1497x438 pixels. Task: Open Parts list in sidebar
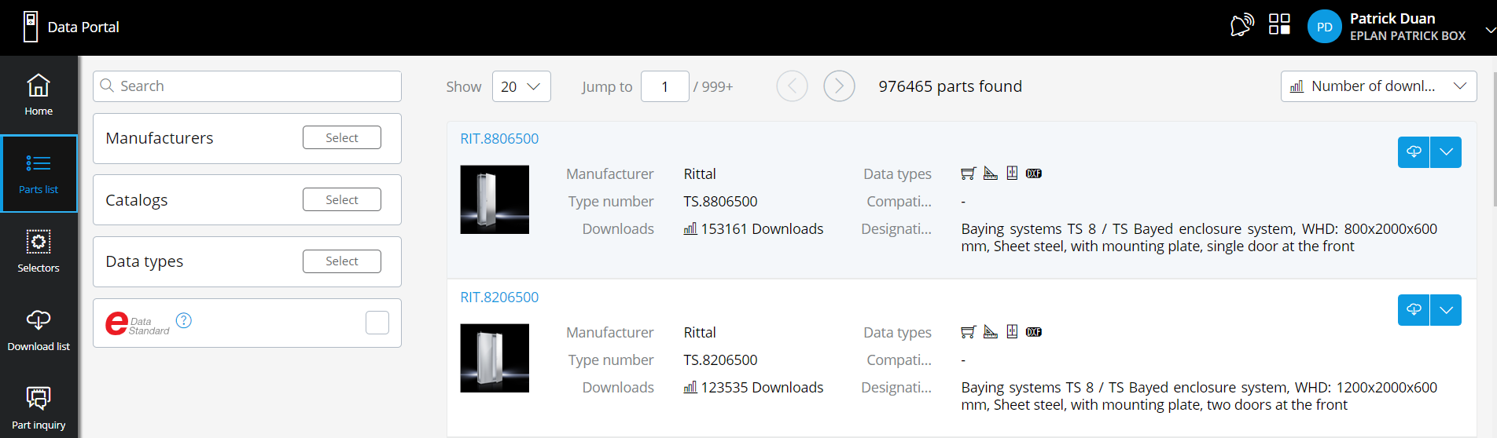(x=39, y=173)
